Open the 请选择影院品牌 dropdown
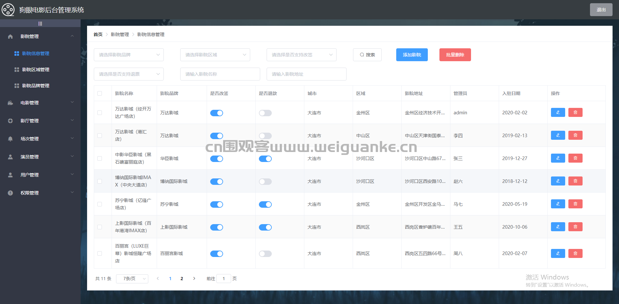This screenshot has height=304, width=619. [129, 55]
